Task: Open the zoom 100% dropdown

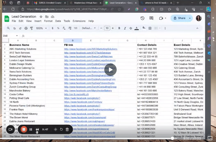Action: pos(41,28)
